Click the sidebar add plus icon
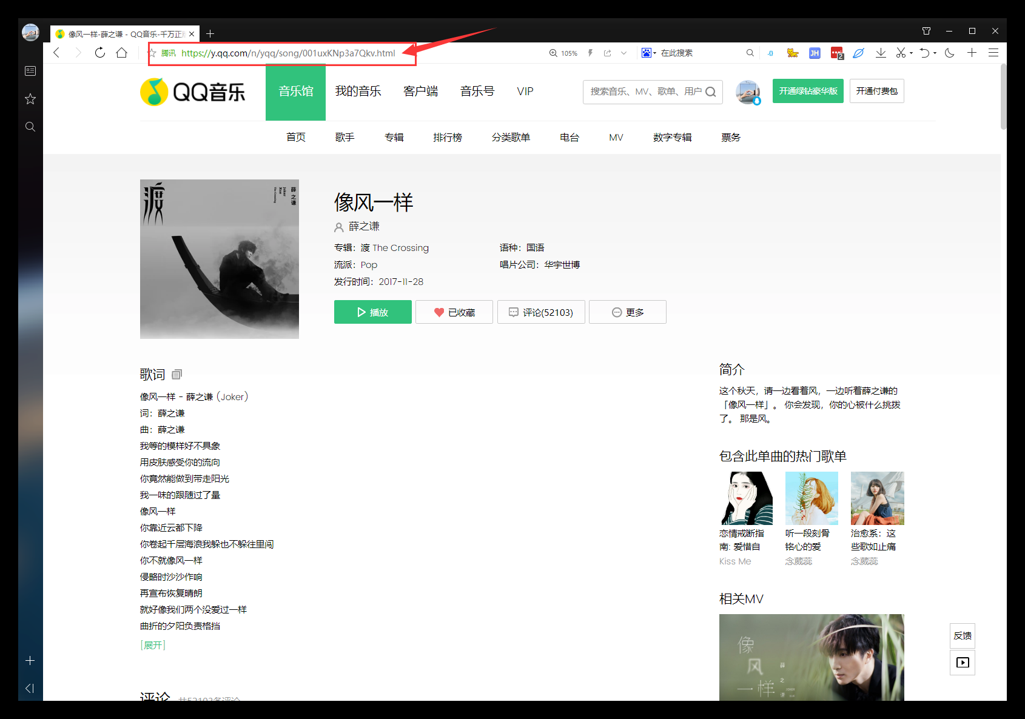This screenshot has width=1025, height=719. coord(30,661)
